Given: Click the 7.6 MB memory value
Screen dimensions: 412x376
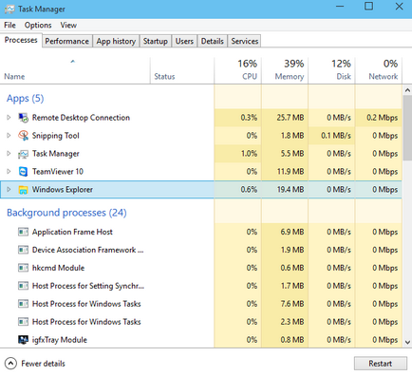Looking at the screenshot, I should click(x=292, y=304).
